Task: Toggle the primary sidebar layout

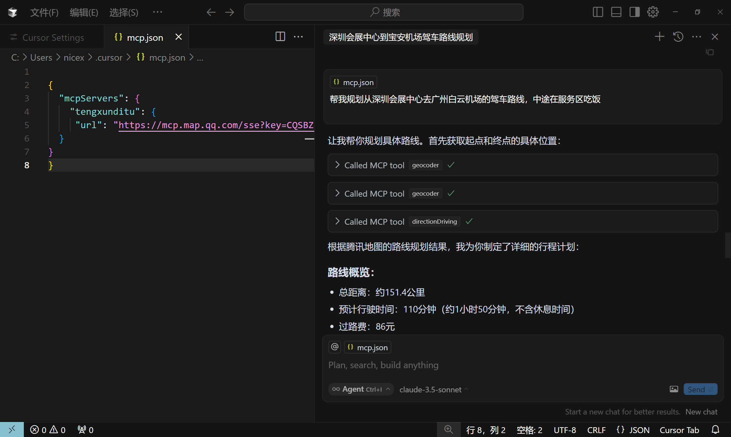Action: tap(598, 12)
